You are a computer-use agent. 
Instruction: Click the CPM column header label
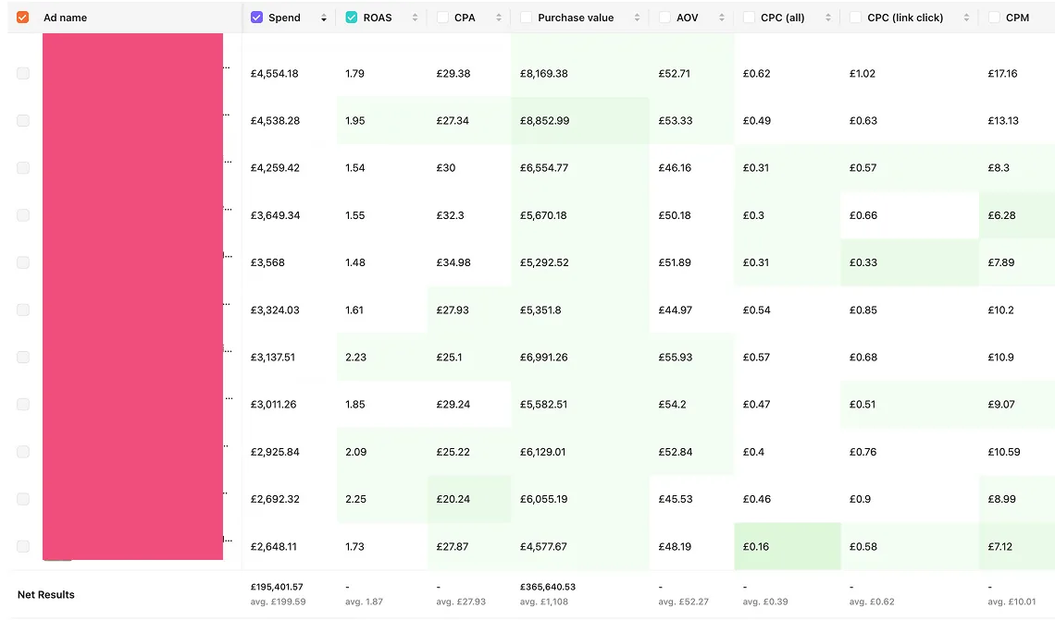1017,18
